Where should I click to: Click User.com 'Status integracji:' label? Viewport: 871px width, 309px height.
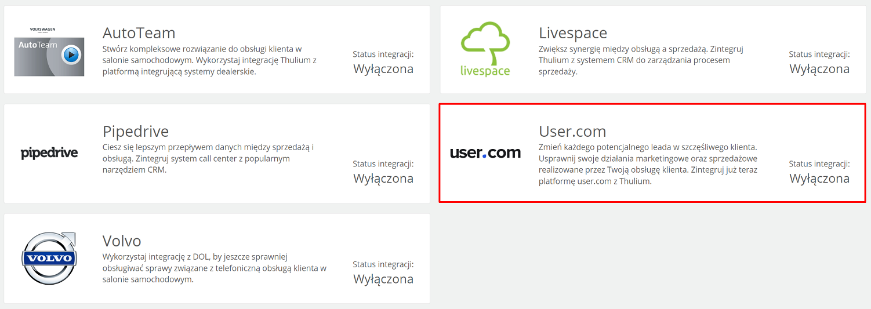pyautogui.click(x=819, y=163)
